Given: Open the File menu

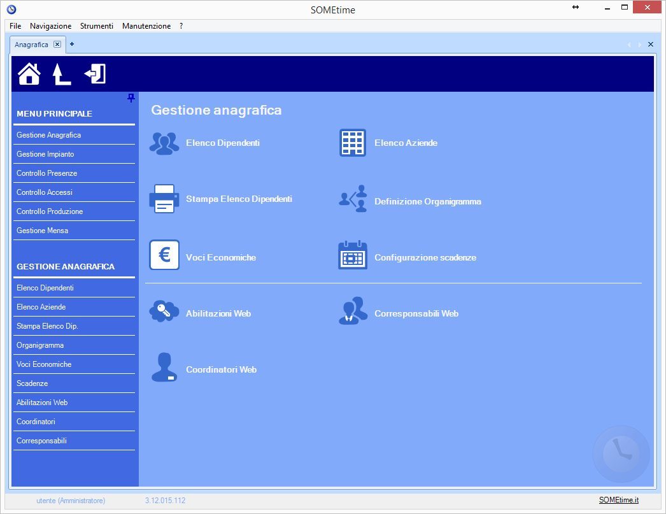Looking at the screenshot, I should click(15, 26).
